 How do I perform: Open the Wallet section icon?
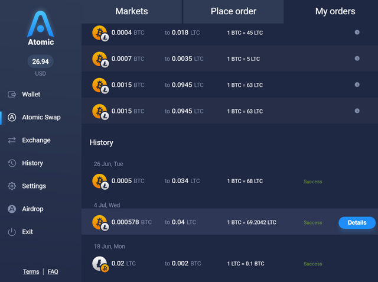click(x=12, y=95)
